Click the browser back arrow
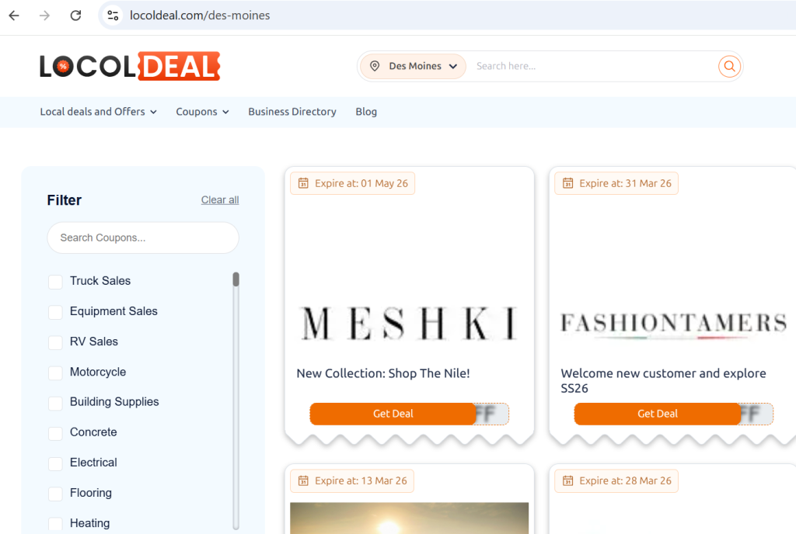This screenshot has width=796, height=534. tap(14, 16)
